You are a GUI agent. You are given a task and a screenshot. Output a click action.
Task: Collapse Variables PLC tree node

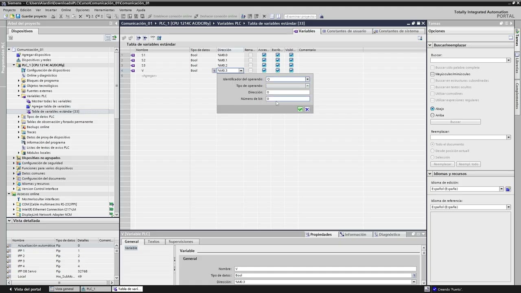pos(19,96)
